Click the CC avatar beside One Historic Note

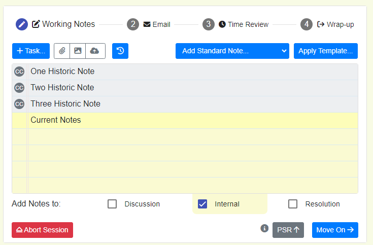pyautogui.click(x=19, y=72)
